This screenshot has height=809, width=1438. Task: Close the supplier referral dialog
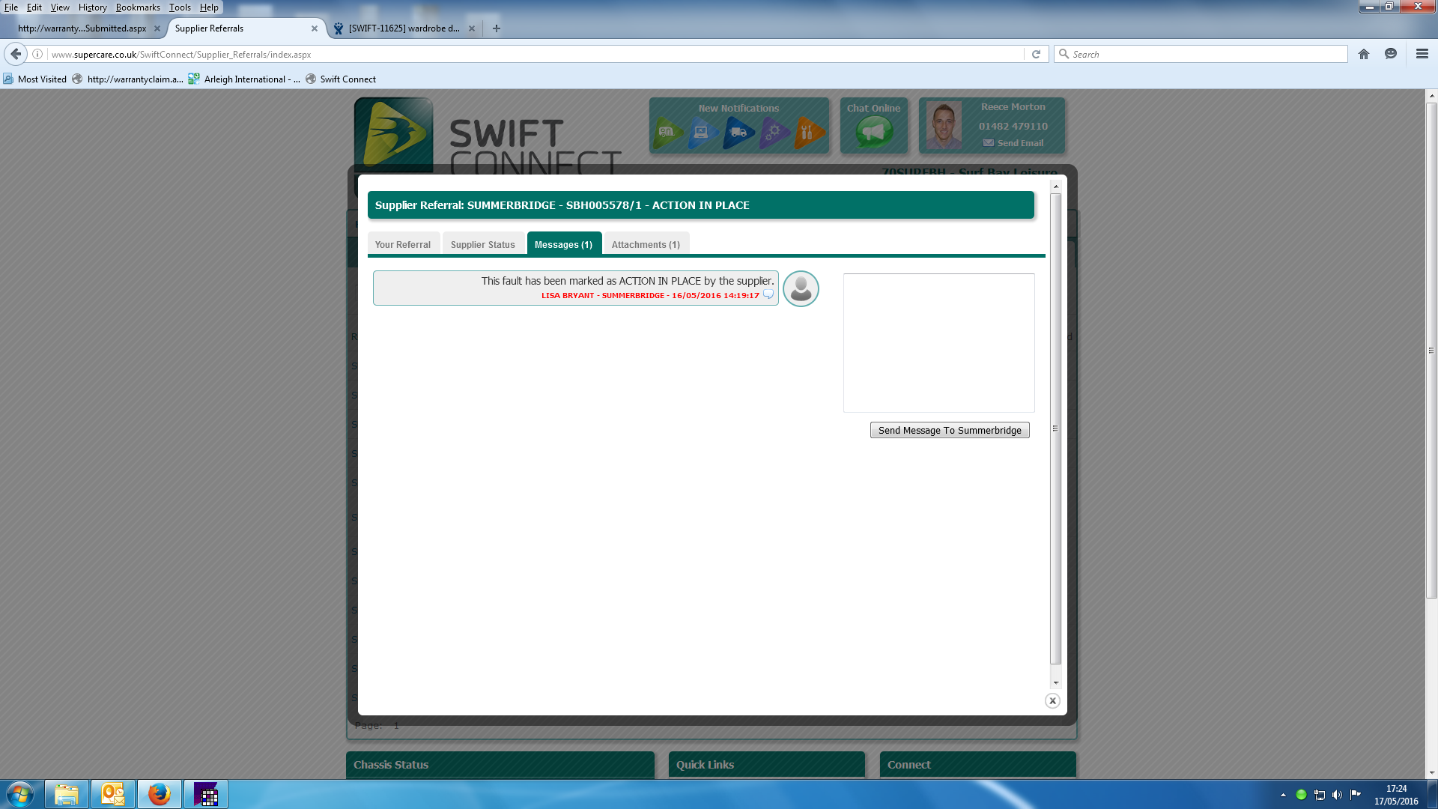click(1052, 701)
